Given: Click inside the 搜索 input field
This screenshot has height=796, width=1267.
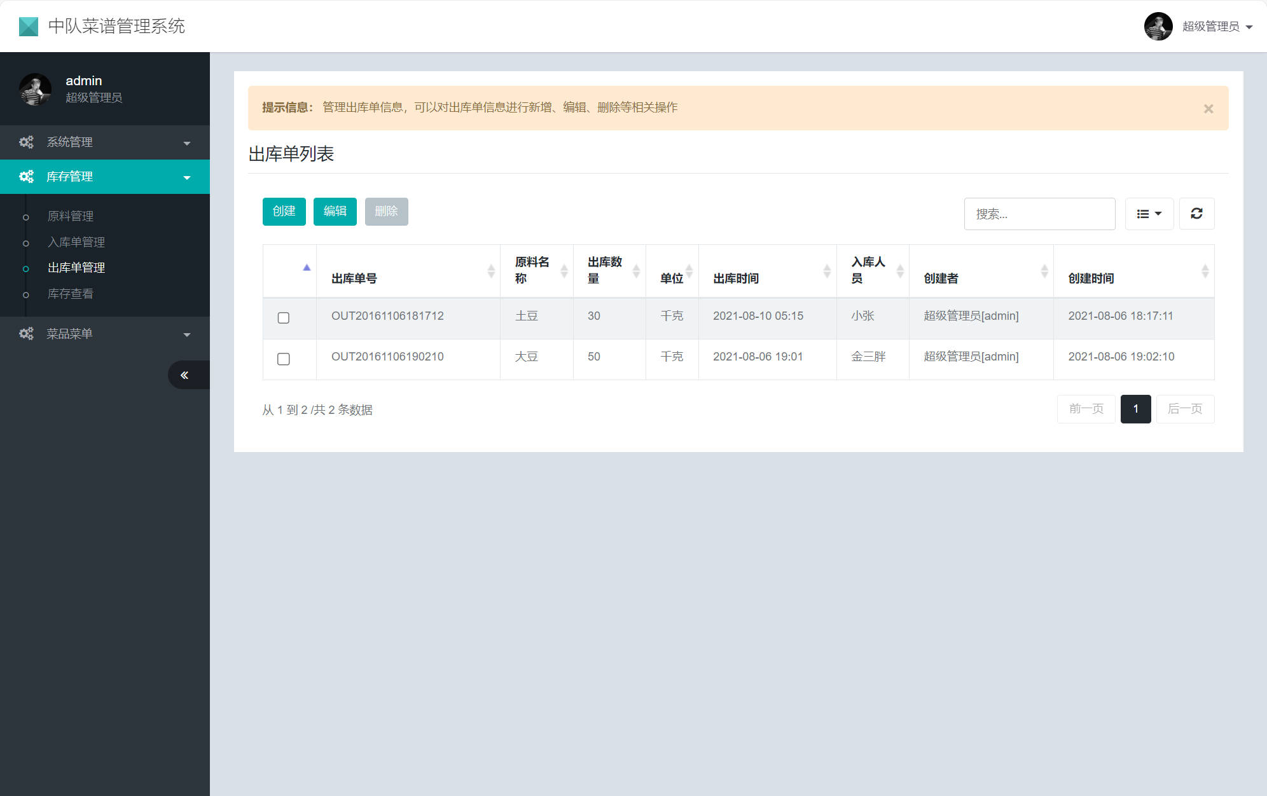Looking at the screenshot, I should (x=1039, y=214).
